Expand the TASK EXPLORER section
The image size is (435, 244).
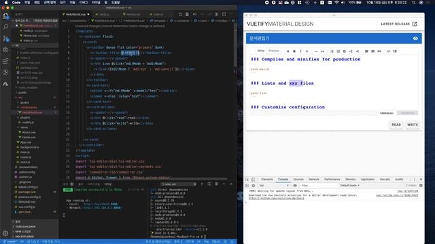pyautogui.click(x=35, y=226)
